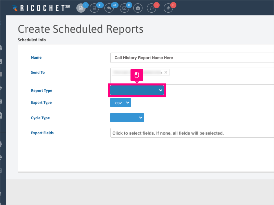The width and height of the screenshot is (274, 205).
Task: Open the highlighted audio file icon with badge 3
Action: tap(81, 8)
